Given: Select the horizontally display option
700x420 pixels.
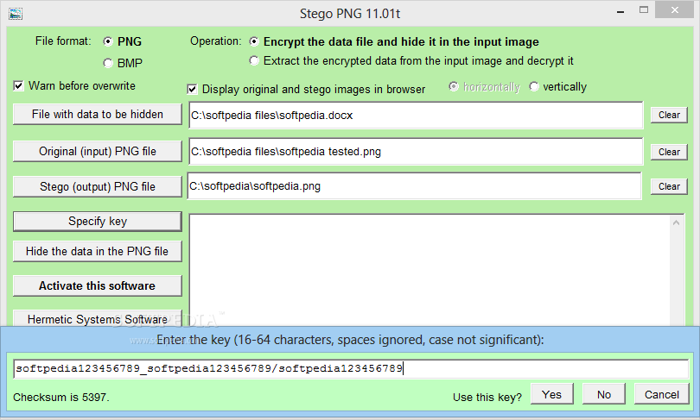Looking at the screenshot, I should pos(453,86).
